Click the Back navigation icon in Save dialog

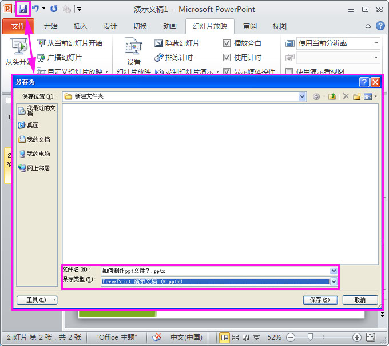316,96
